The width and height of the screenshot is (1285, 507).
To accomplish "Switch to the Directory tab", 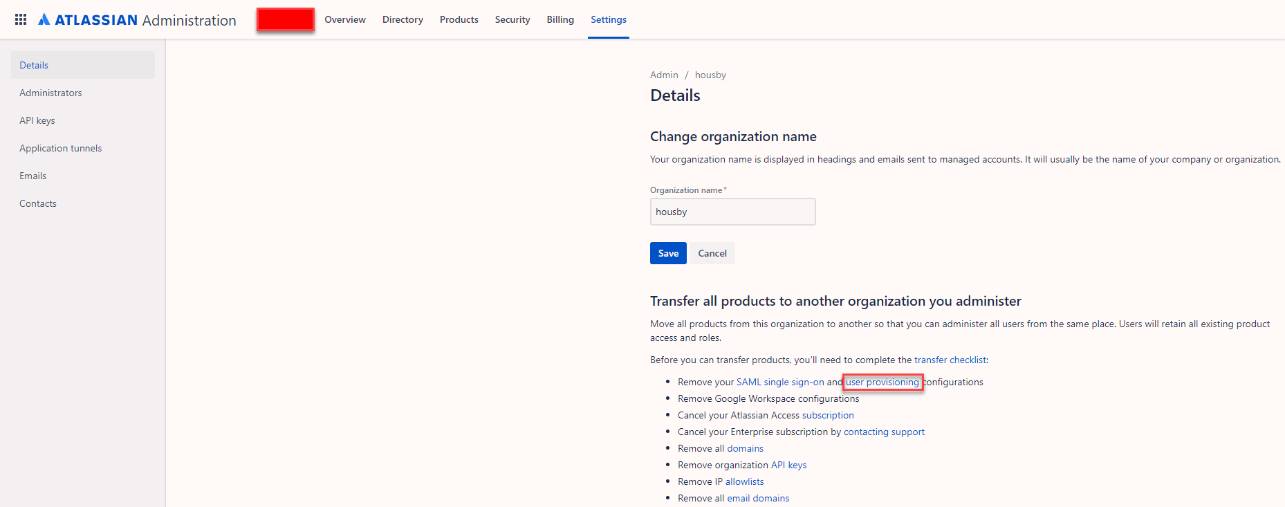I will (403, 19).
